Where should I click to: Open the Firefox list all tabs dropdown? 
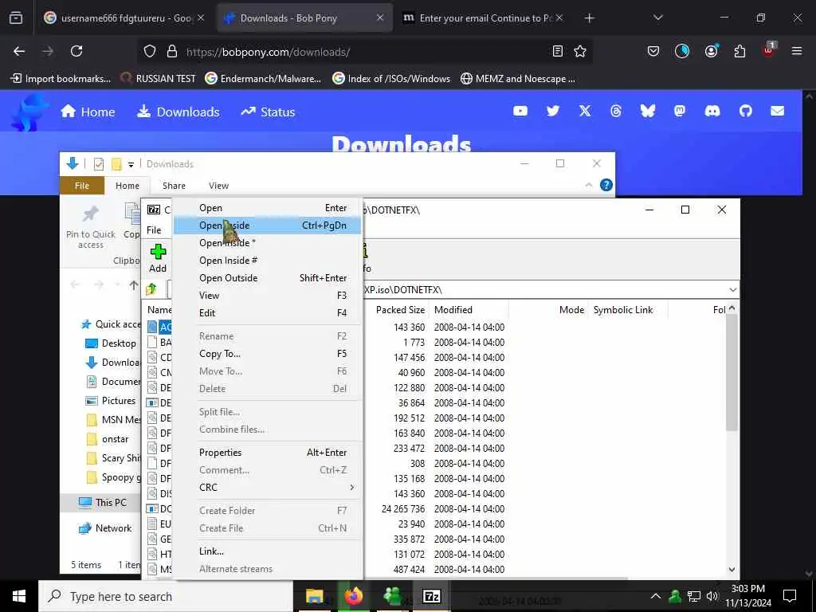(657, 18)
